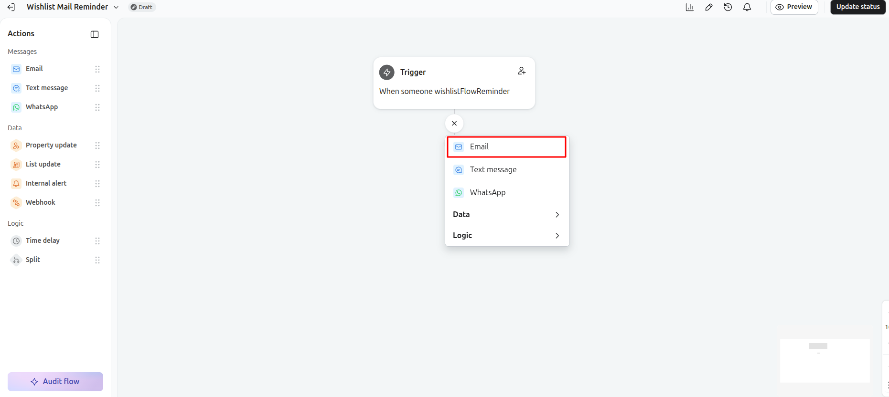
Task: Open the Wishlist Mail Reminder name dropdown
Action: pyautogui.click(x=116, y=7)
